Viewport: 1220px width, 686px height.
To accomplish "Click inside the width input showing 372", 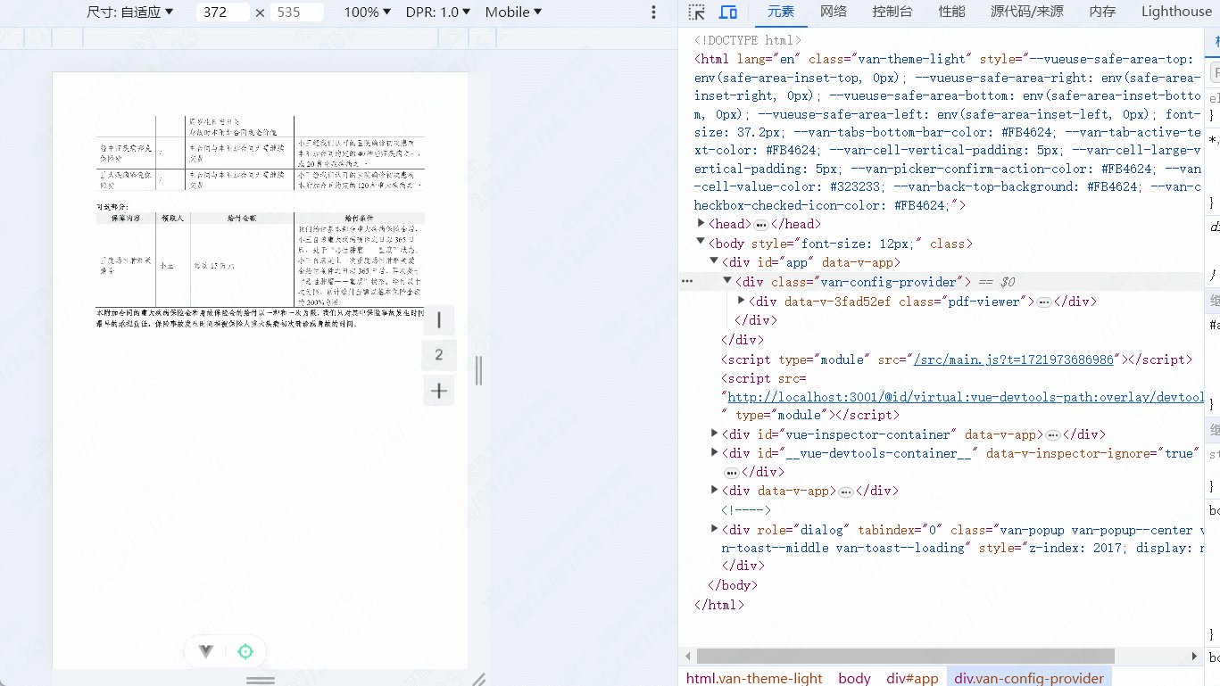I will (221, 12).
